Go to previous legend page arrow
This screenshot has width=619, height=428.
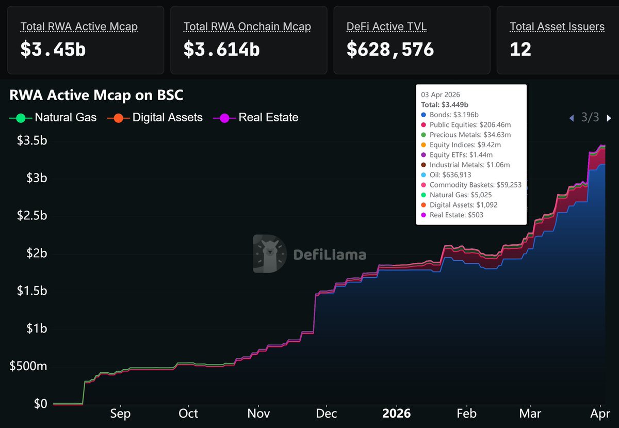(x=571, y=118)
